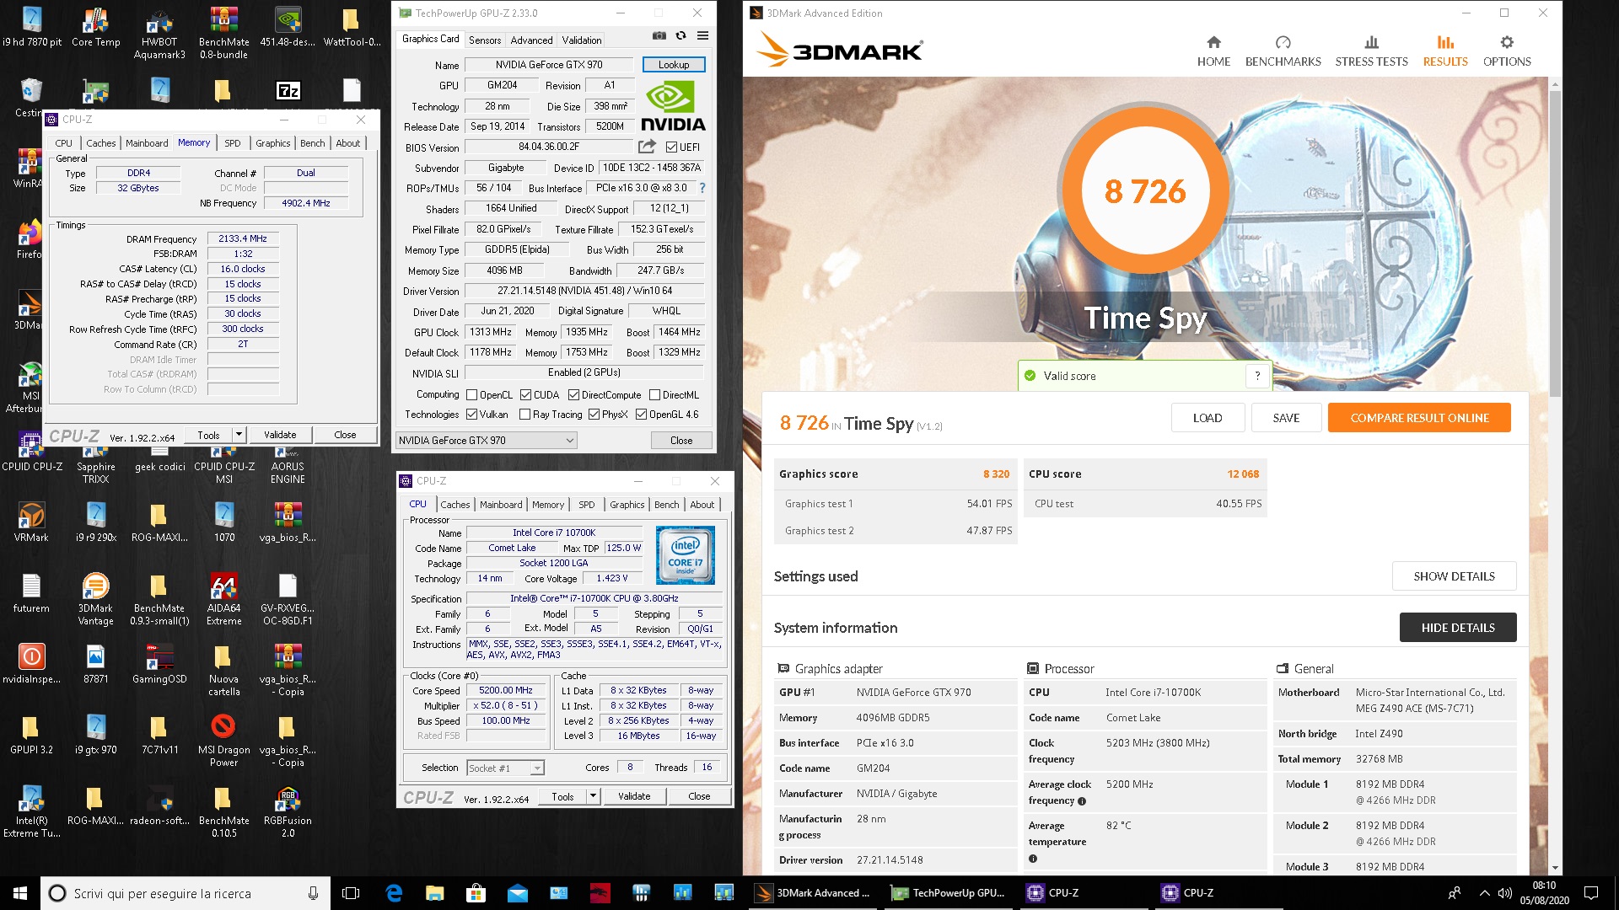Image resolution: width=1619 pixels, height=910 pixels.
Task: Open Tools dropdown arrow in CPU-Z CPU window
Action: [593, 796]
